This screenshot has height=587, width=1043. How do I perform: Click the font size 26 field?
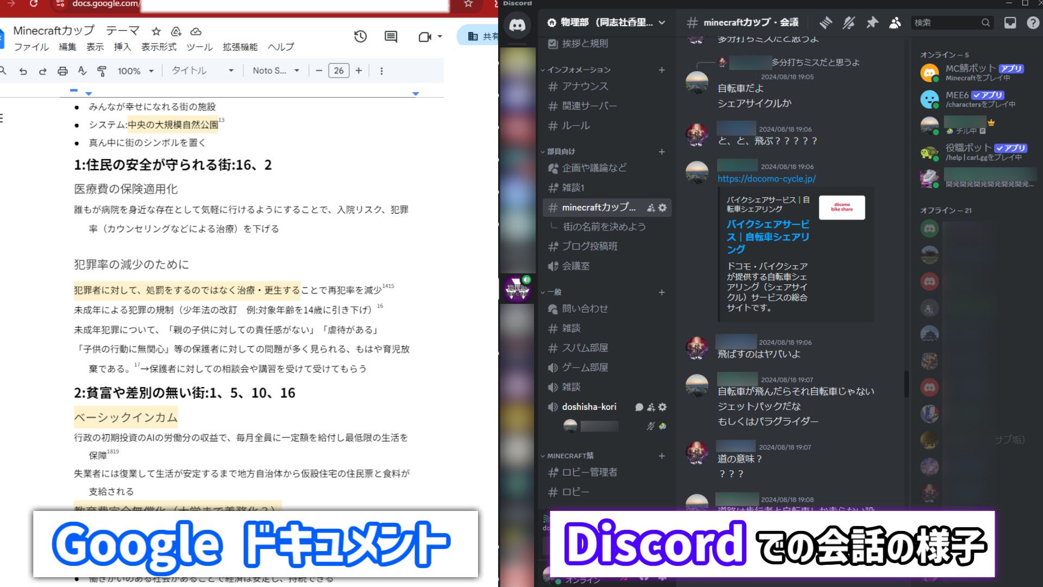pos(338,71)
